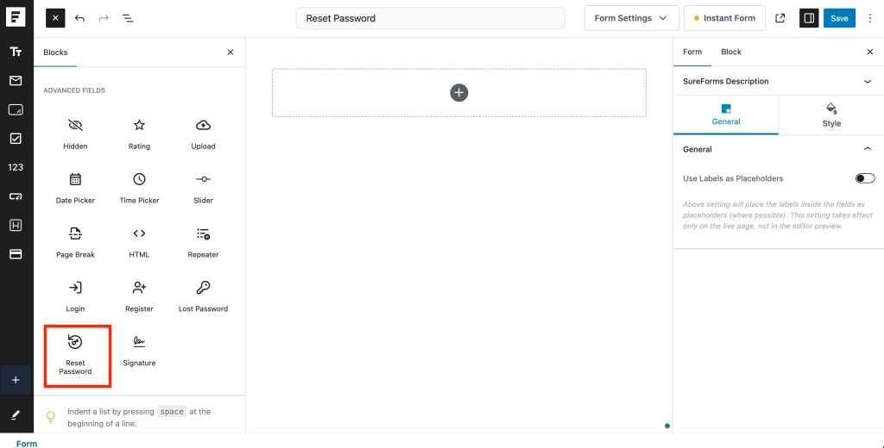The width and height of the screenshot is (884, 448).
Task: Click the pencil edit icon in sidebar
Action: (x=16, y=414)
